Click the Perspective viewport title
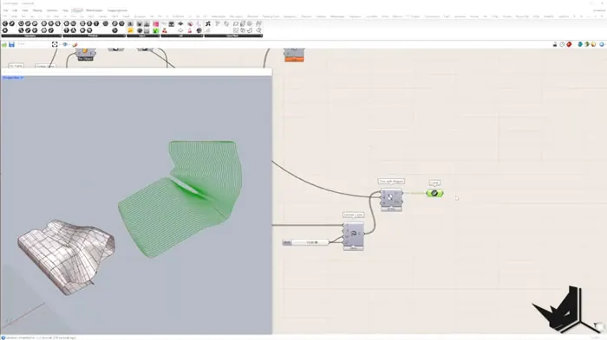 click(11, 78)
